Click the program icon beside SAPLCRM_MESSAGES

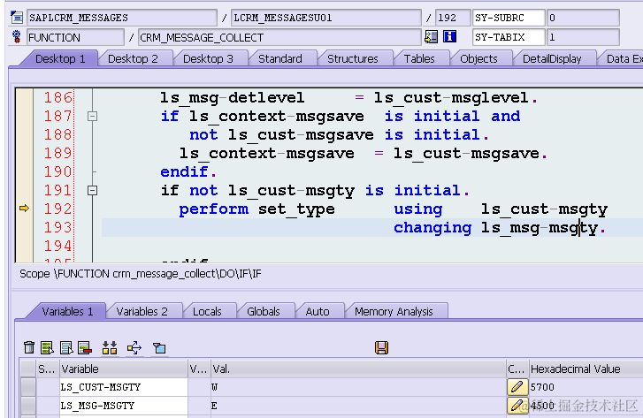pos(17,17)
